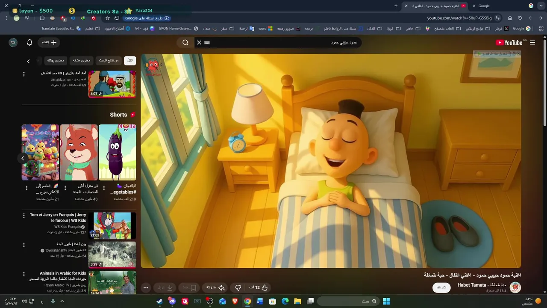Open the Create (+) video button

pos(49,42)
